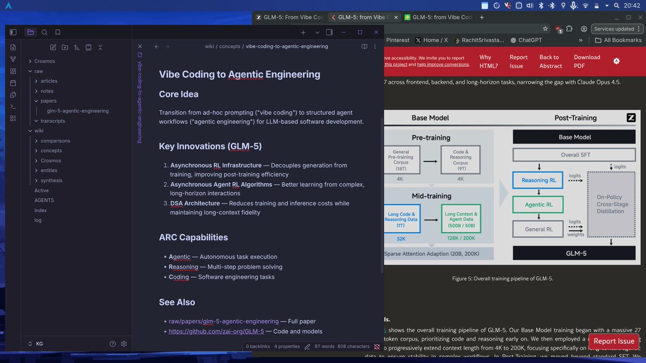Open the github.com/zai-org/GLM-5 link
646x363 pixels.
click(x=216, y=331)
